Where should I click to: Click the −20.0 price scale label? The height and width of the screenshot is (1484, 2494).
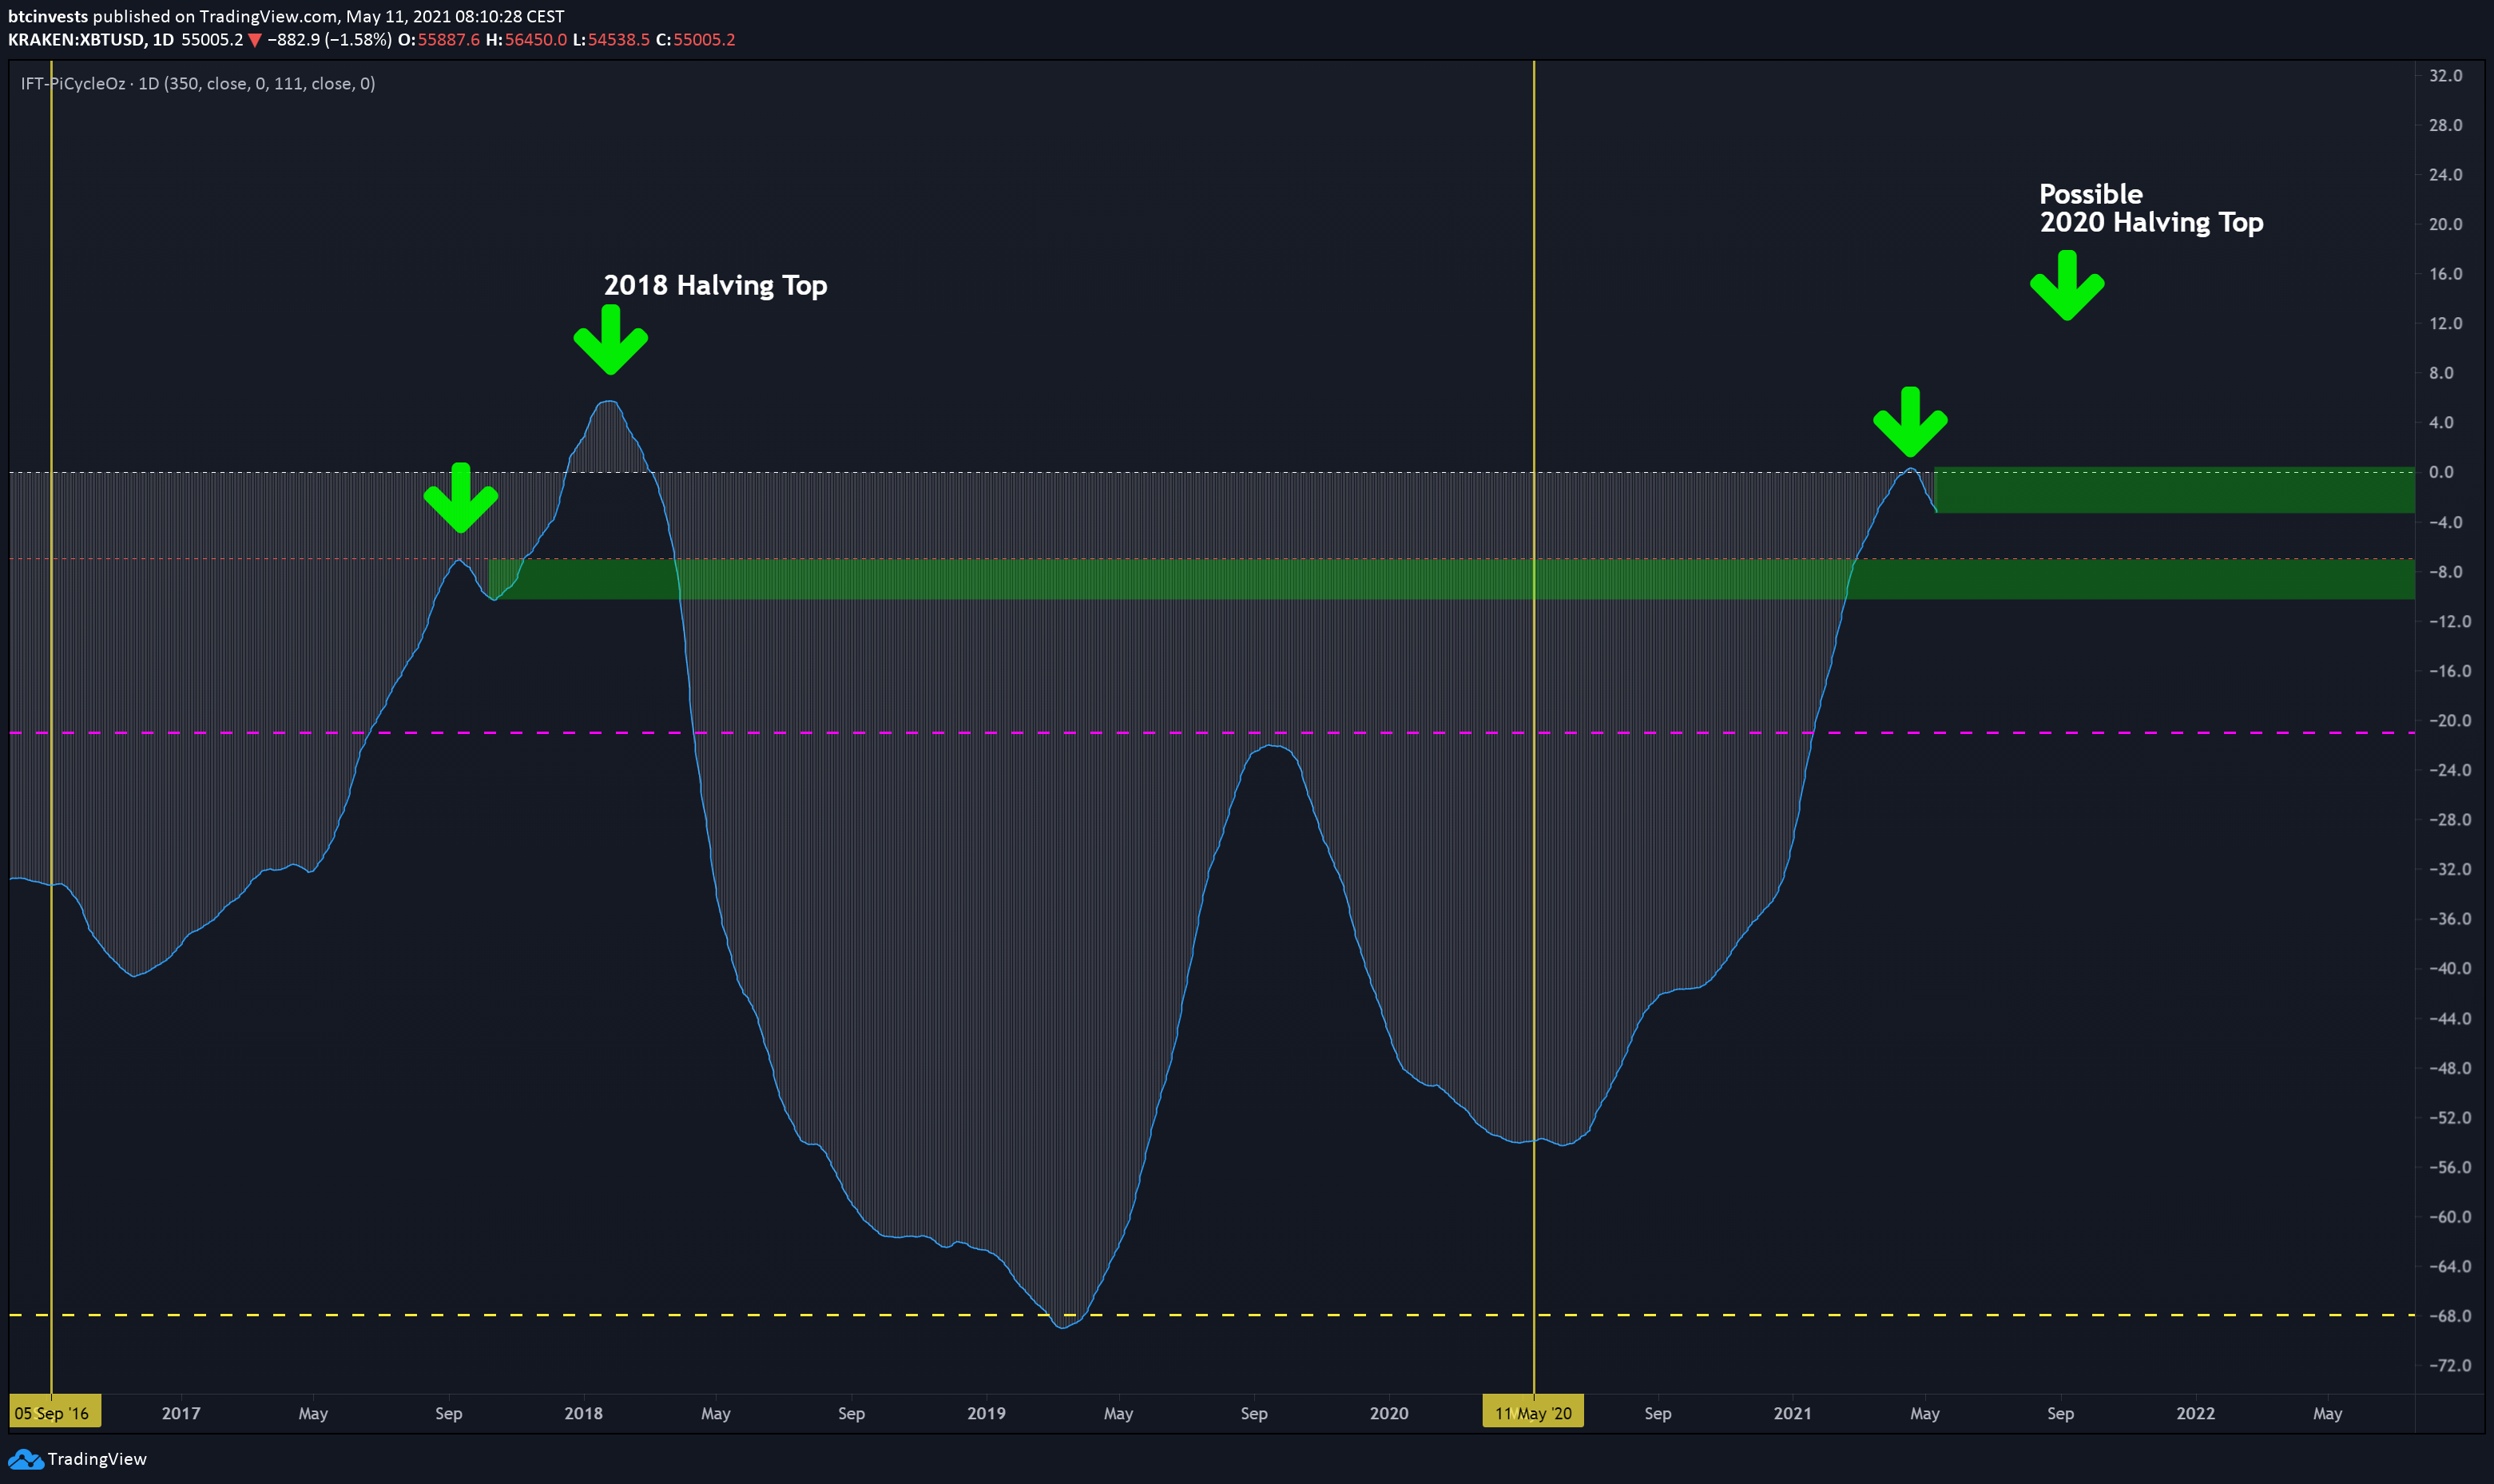tap(2450, 721)
